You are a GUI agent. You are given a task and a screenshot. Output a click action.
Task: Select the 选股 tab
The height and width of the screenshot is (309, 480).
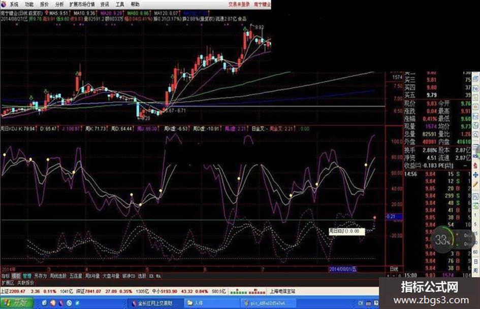click(x=142, y=276)
